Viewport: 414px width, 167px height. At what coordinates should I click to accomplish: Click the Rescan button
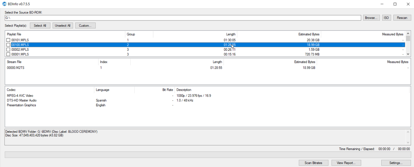click(x=402, y=18)
